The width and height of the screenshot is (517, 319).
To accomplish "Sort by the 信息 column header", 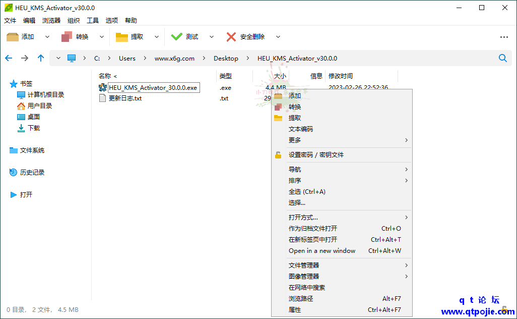I will click(316, 76).
